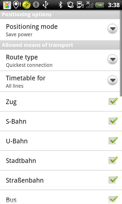The image size is (122, 204).
Task: Open the Timetable for dropdown arrow
Action: [x=112, y=80]
